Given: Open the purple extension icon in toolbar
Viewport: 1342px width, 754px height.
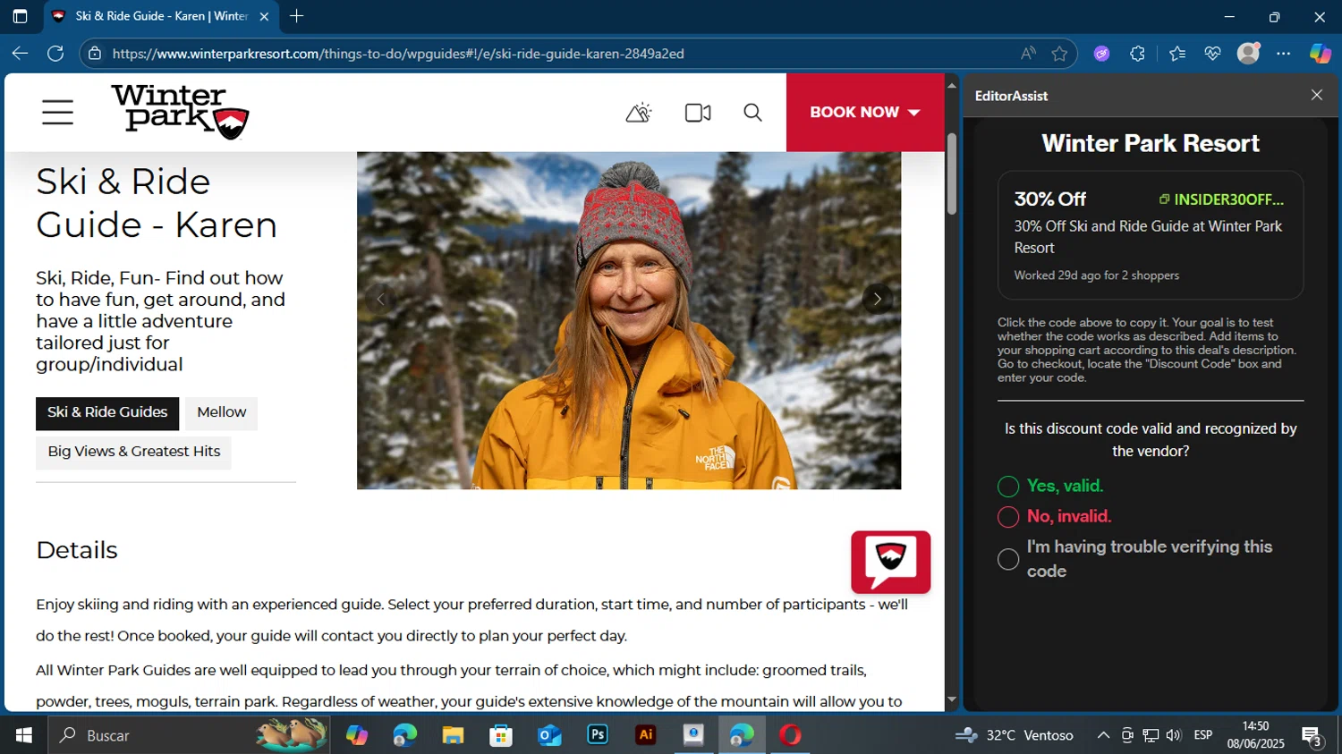Looking at the screenshot, I should [1101, 54].
